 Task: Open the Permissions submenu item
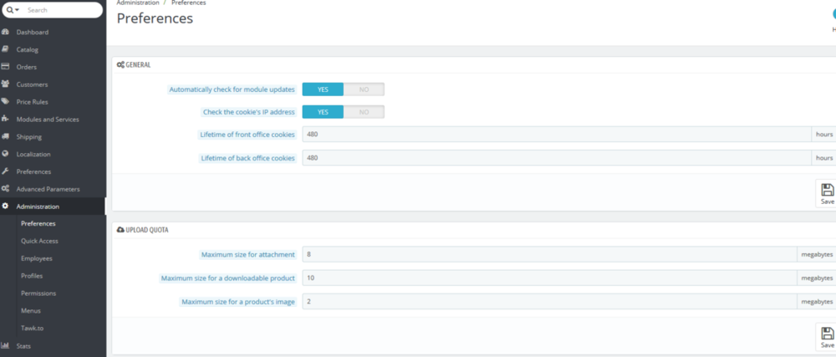(38, 293)
